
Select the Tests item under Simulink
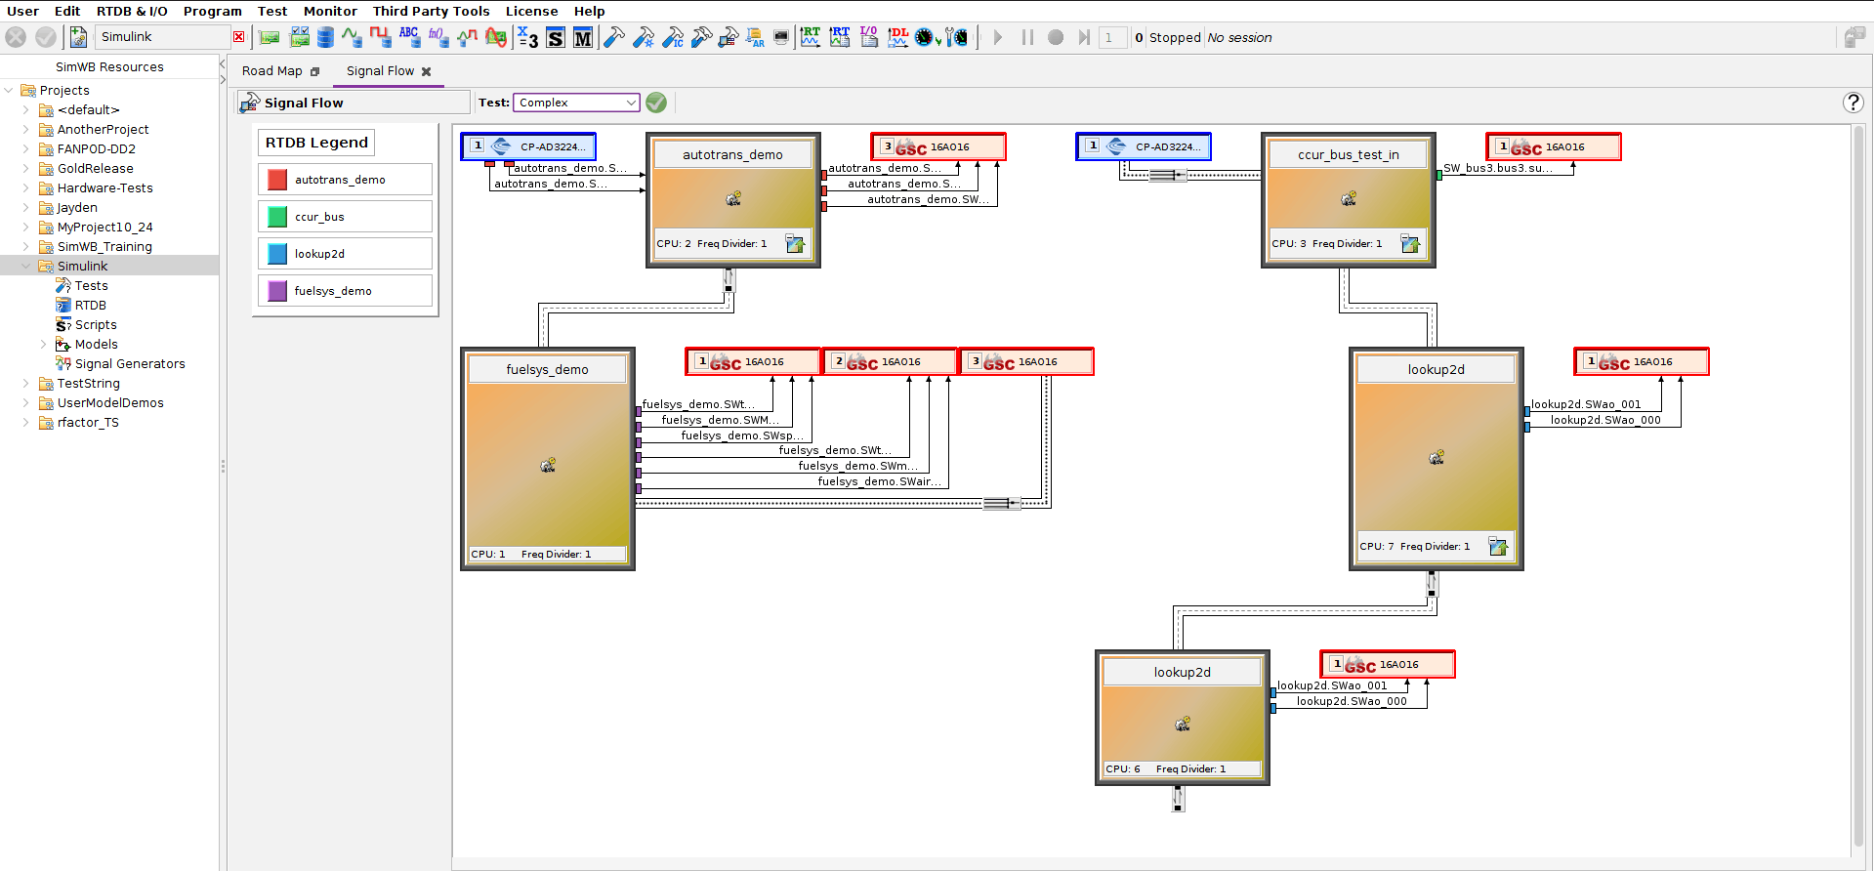point(92,286)
